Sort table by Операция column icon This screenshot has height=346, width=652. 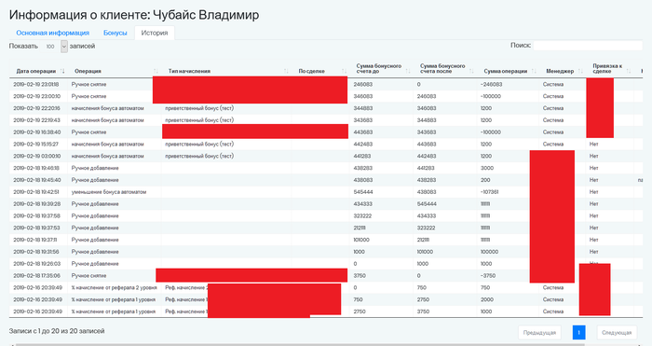(156, 71)
